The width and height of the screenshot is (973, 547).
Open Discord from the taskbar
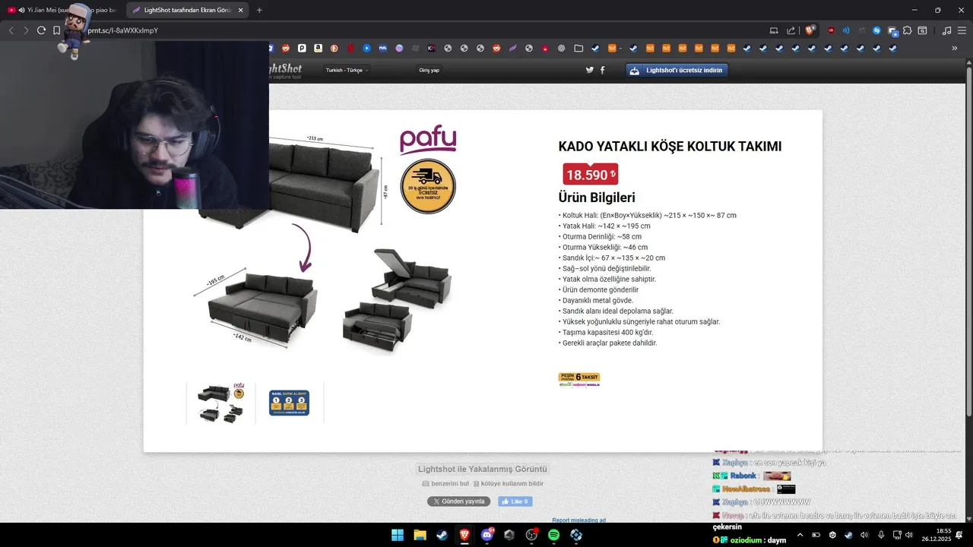pyautogui.click(x=487, y=535)
